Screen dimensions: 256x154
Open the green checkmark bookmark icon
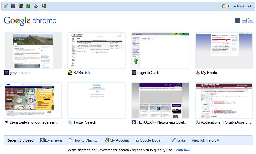pos(6,6)
